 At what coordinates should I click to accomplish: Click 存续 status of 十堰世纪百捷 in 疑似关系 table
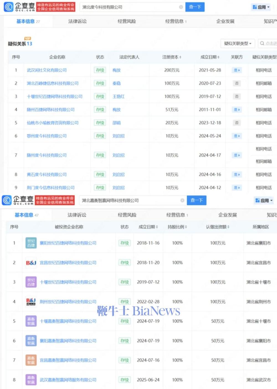tap(100, 96)
